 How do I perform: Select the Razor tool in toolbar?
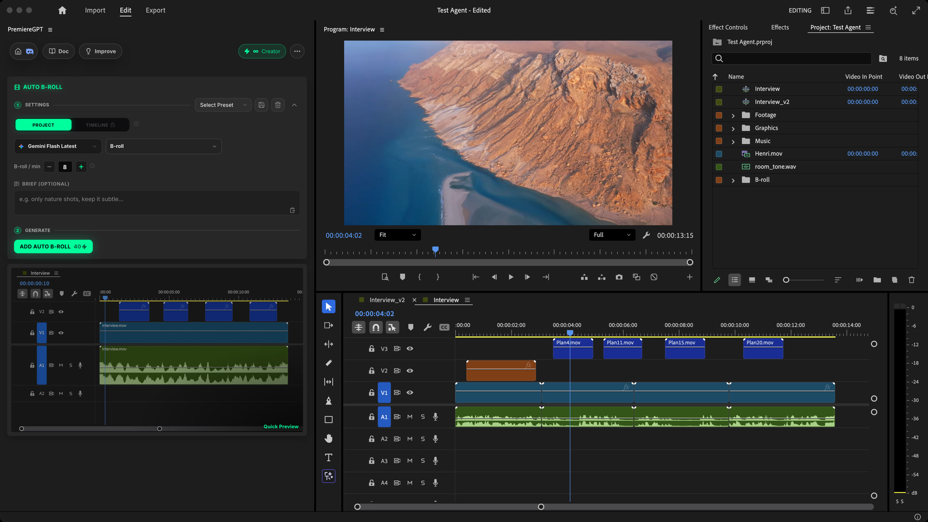[x=328, y=363]
